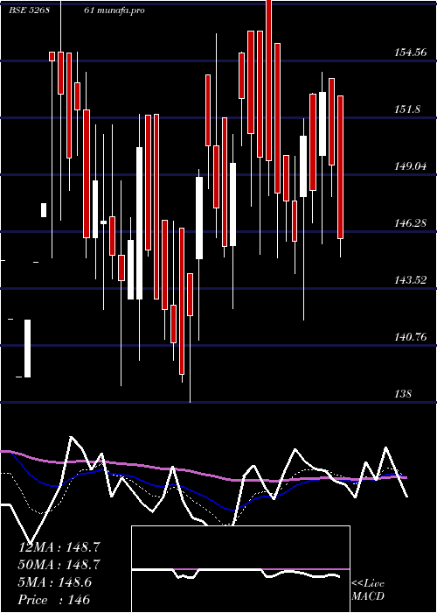Click the tall white bar at far left

(x=27, y=349)
